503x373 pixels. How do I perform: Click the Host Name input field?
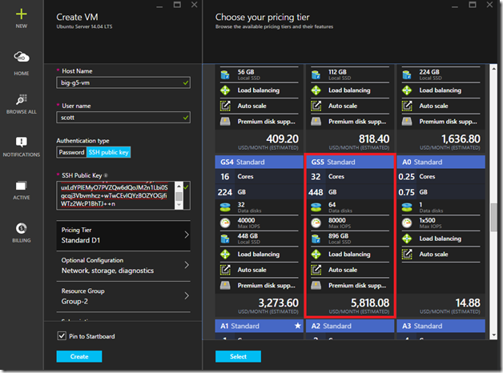pos(123,82)
